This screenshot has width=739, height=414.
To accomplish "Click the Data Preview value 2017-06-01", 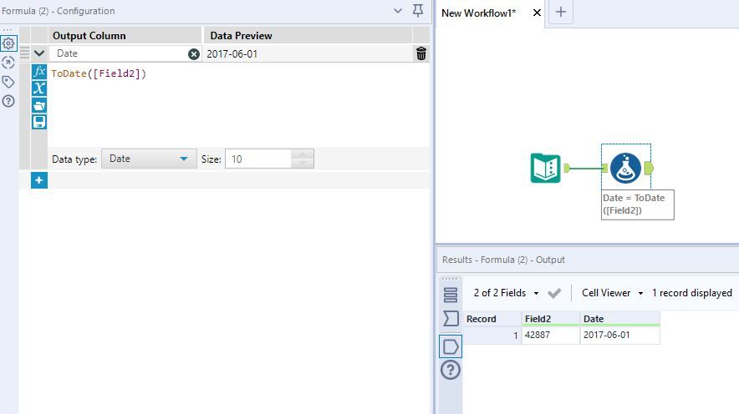I will pos(232,54).
